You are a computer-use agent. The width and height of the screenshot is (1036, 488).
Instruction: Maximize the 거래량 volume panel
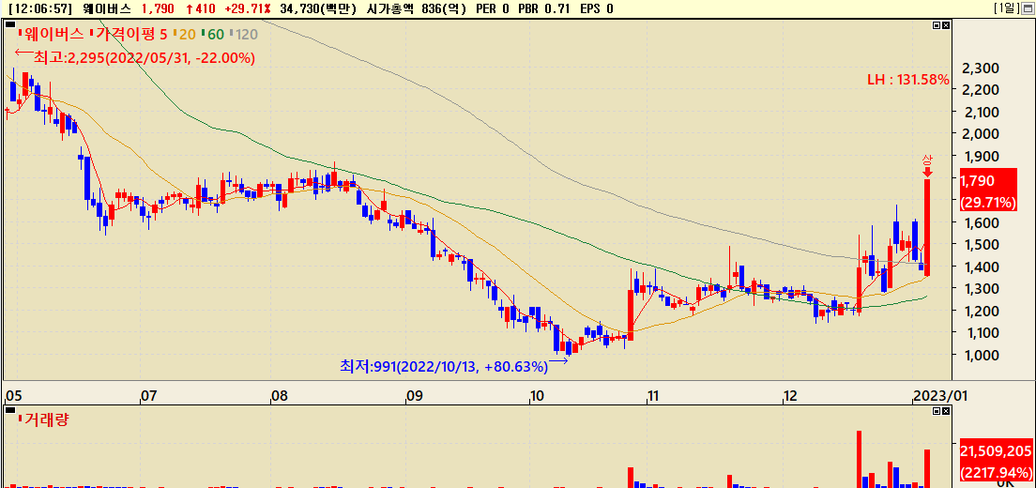point(937,411)
